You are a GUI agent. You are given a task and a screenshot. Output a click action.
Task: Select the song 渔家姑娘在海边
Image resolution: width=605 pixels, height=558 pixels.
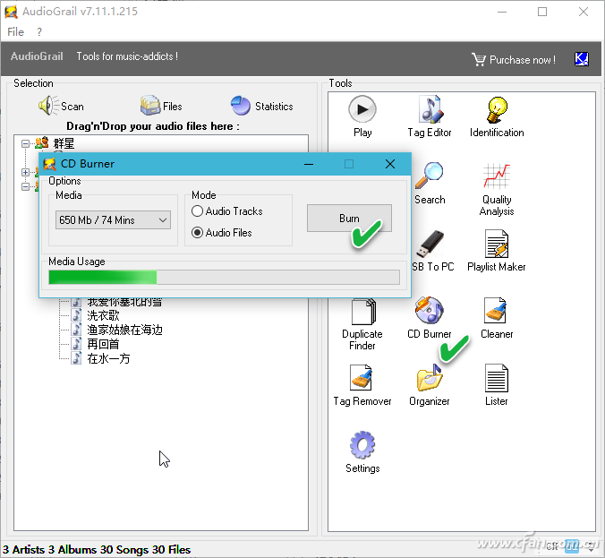(x=124, y=330)
